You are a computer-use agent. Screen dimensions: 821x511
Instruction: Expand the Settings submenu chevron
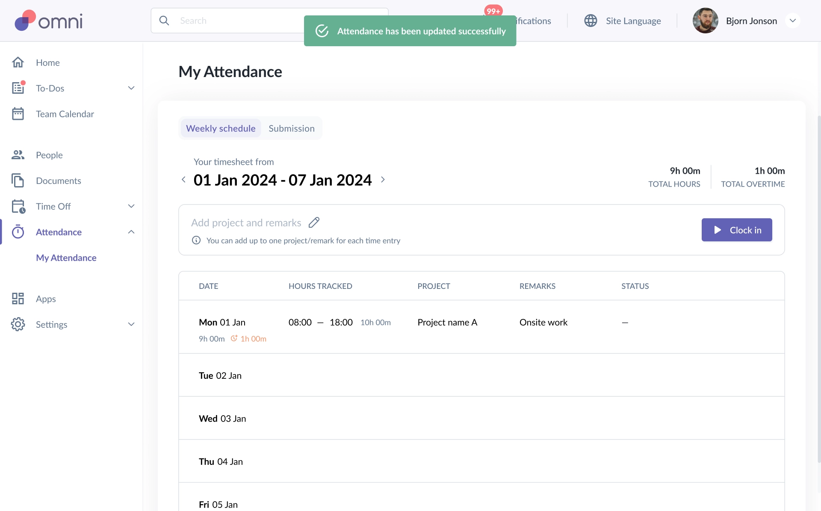131,324
